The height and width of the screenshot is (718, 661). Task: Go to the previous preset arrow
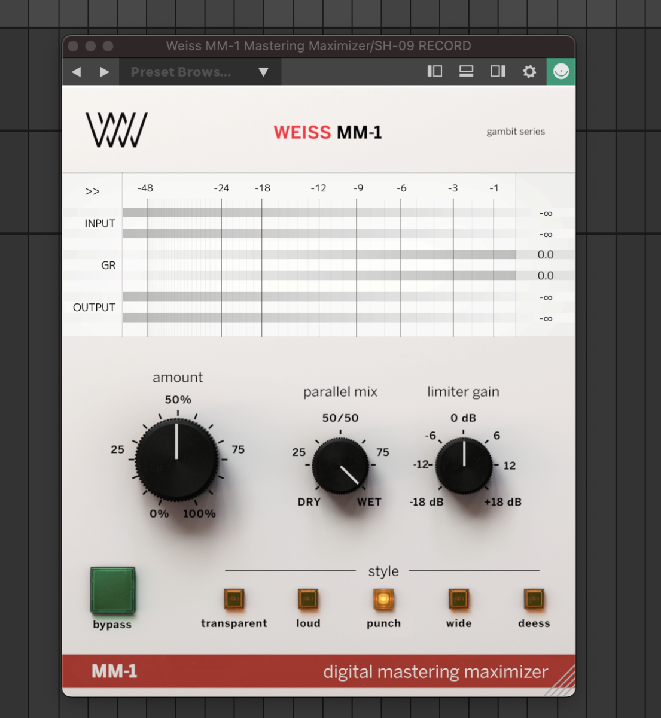(x=76, y=72)
